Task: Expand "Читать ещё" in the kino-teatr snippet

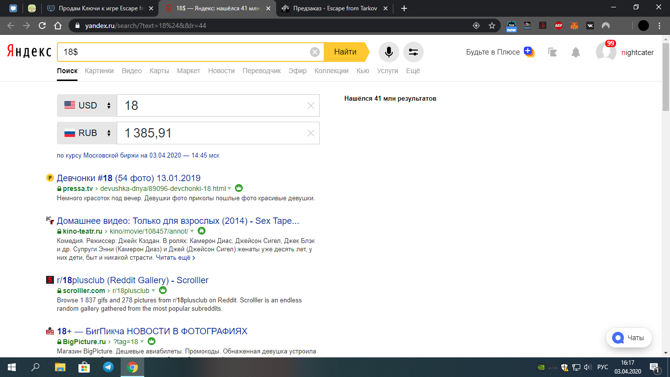Action: [176, 258]
